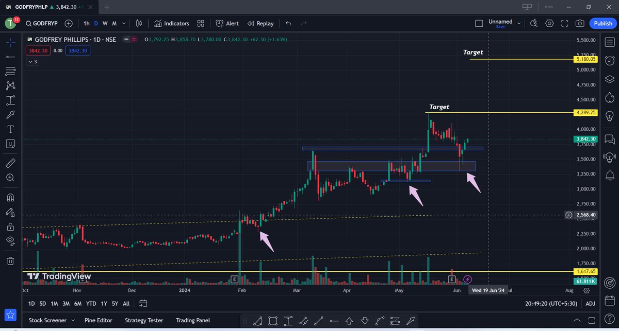Image resolution: width=619 pixels, height=331 pixels.
Task: Toggle ADJ adjusted data setting
Action: click(591, 304)
